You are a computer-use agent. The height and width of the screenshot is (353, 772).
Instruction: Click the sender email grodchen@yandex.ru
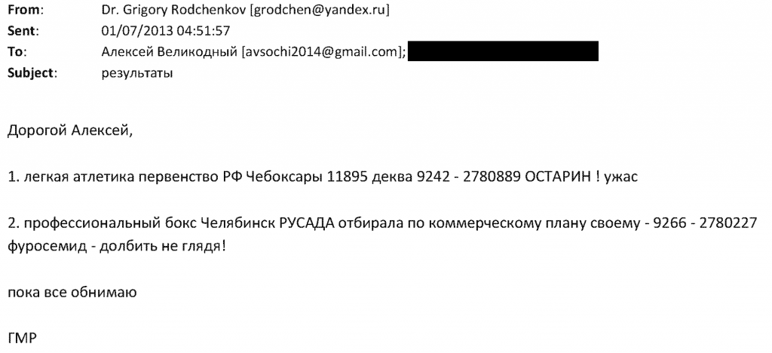click(320, 11)
